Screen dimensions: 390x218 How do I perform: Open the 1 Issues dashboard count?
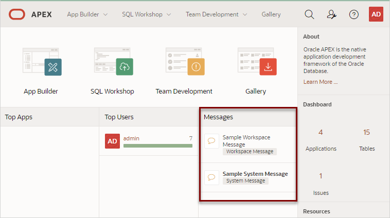click(321, 176)
